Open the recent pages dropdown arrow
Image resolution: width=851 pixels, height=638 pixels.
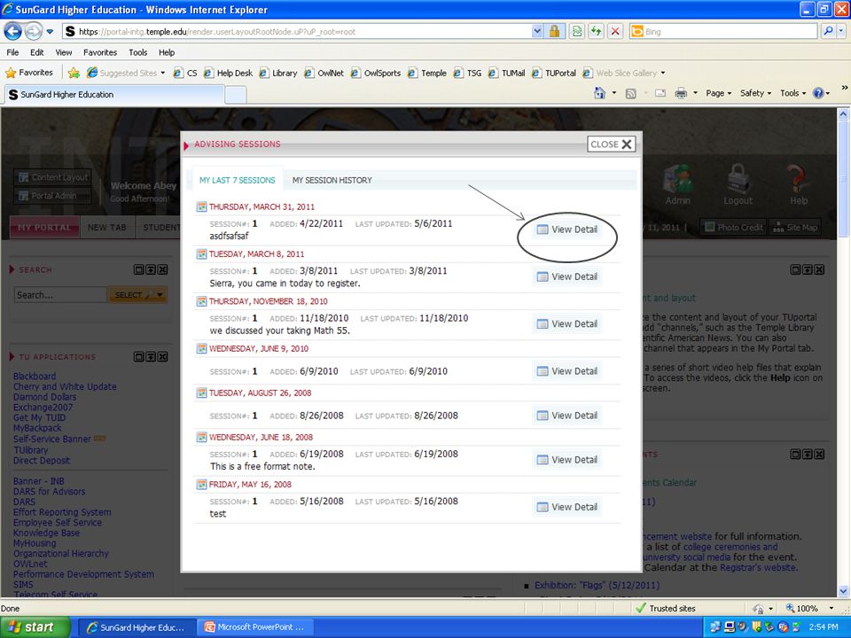pyautogui.click(x=50, y=32)
